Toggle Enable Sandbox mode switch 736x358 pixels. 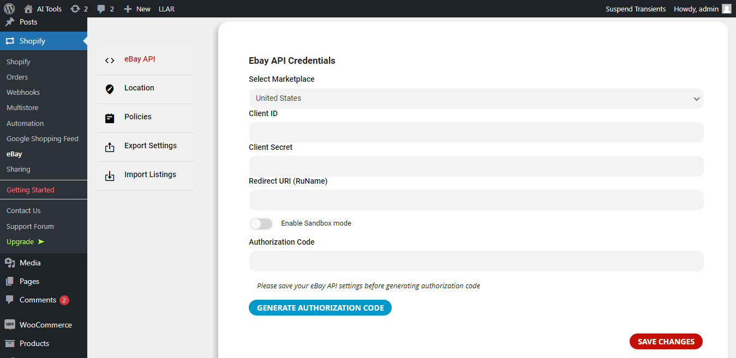261,223
